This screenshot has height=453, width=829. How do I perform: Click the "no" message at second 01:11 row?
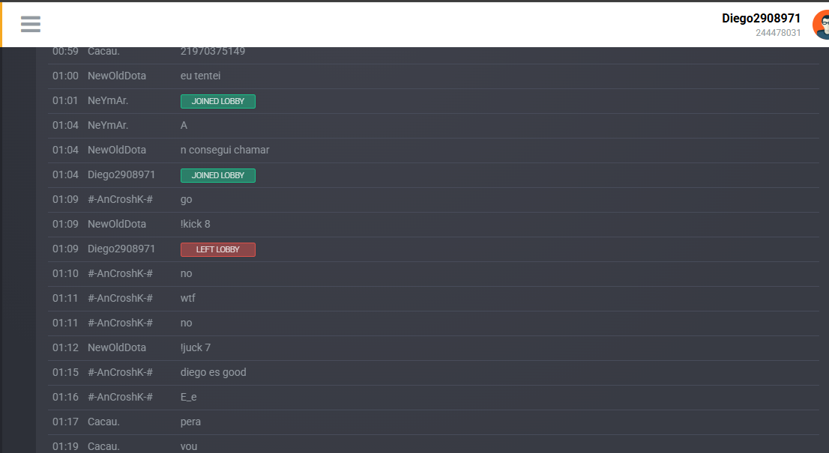[186, 323]
